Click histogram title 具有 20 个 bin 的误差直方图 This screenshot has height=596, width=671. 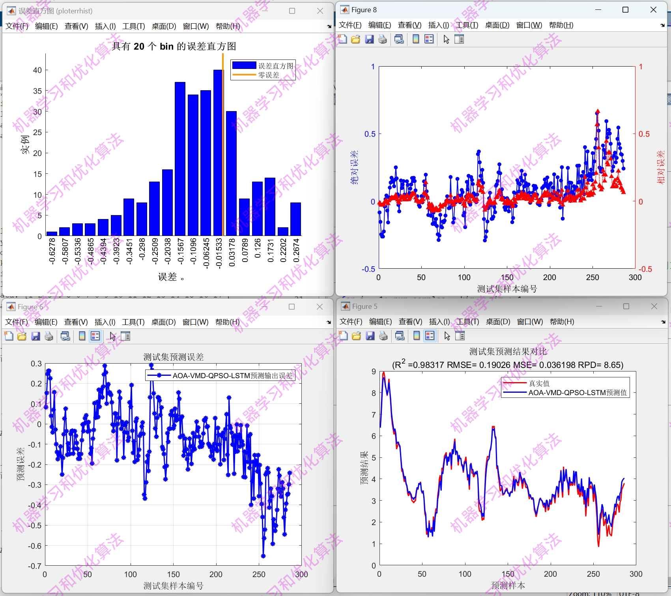click(x=174, y=46)
